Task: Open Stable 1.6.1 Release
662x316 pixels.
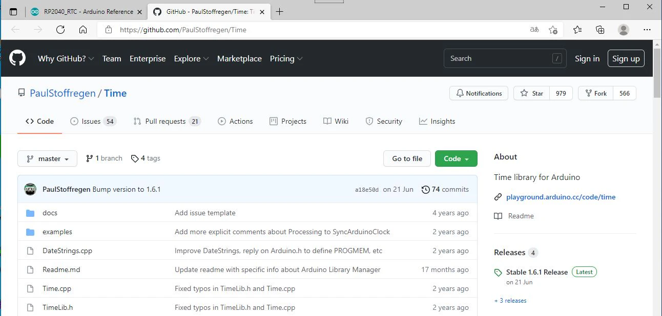Action: [537, 272]
